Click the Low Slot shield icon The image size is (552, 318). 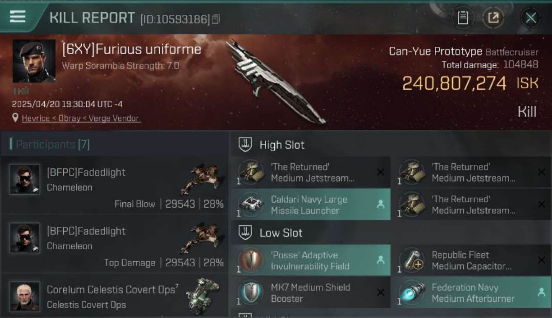tap(245, 232)
